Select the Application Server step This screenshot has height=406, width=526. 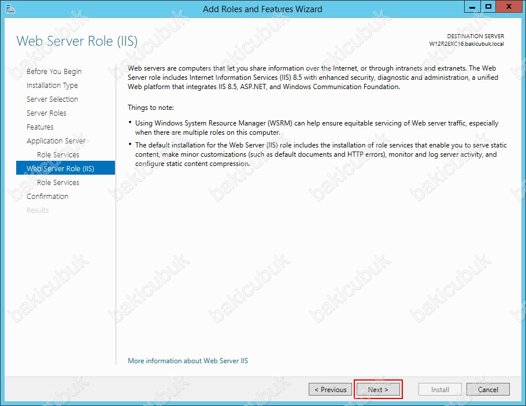pyautogui.click(x=56, y=141)
